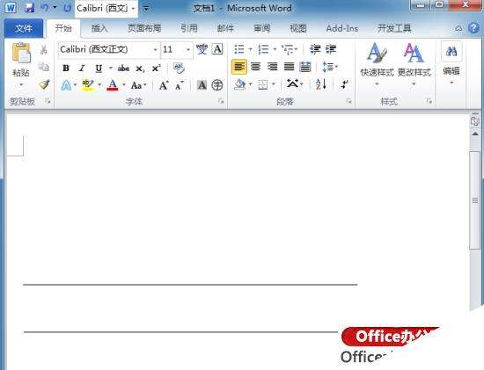This screenshot has height=370, width=484.
Task: Open Paragraph dialog launcher
Action: pyautogui.click(x=349, y=101)
